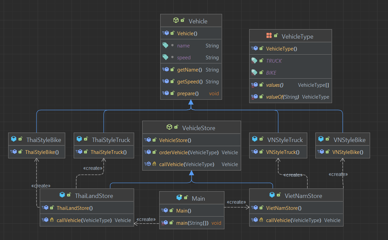Click the speed field in Vehicle

coord(184,57)
